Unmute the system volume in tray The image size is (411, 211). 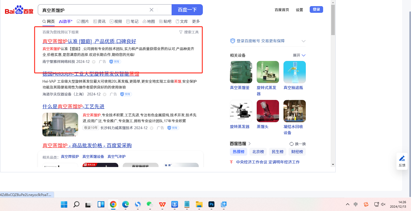[383, 204]
